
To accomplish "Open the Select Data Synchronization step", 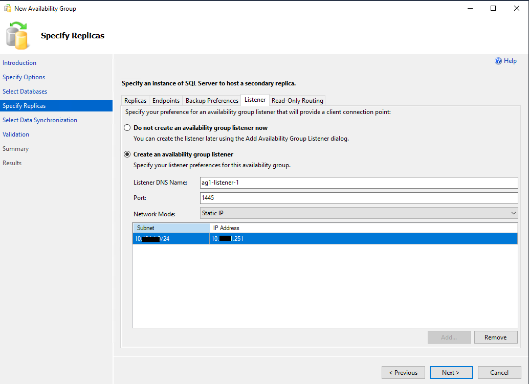I will point(40,120).
